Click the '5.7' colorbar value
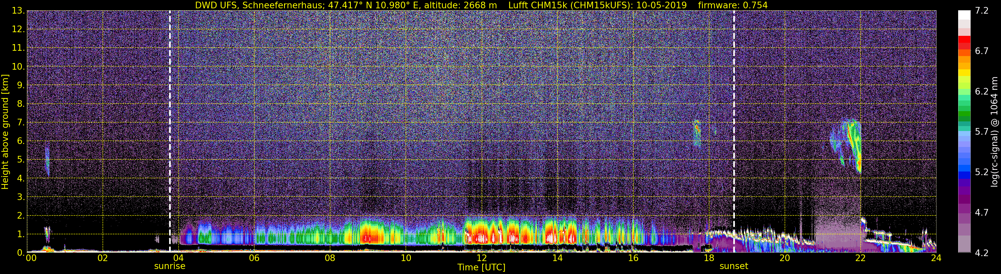This screenshot has height=274, width=1001. pos(982,132)
